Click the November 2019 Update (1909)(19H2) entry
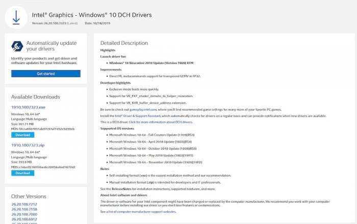 pos(156,163)
